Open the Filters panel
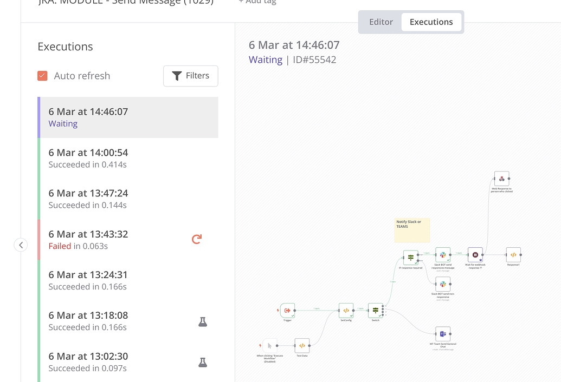561x382 pixels. pyautogui.click(x=190, y=76)
